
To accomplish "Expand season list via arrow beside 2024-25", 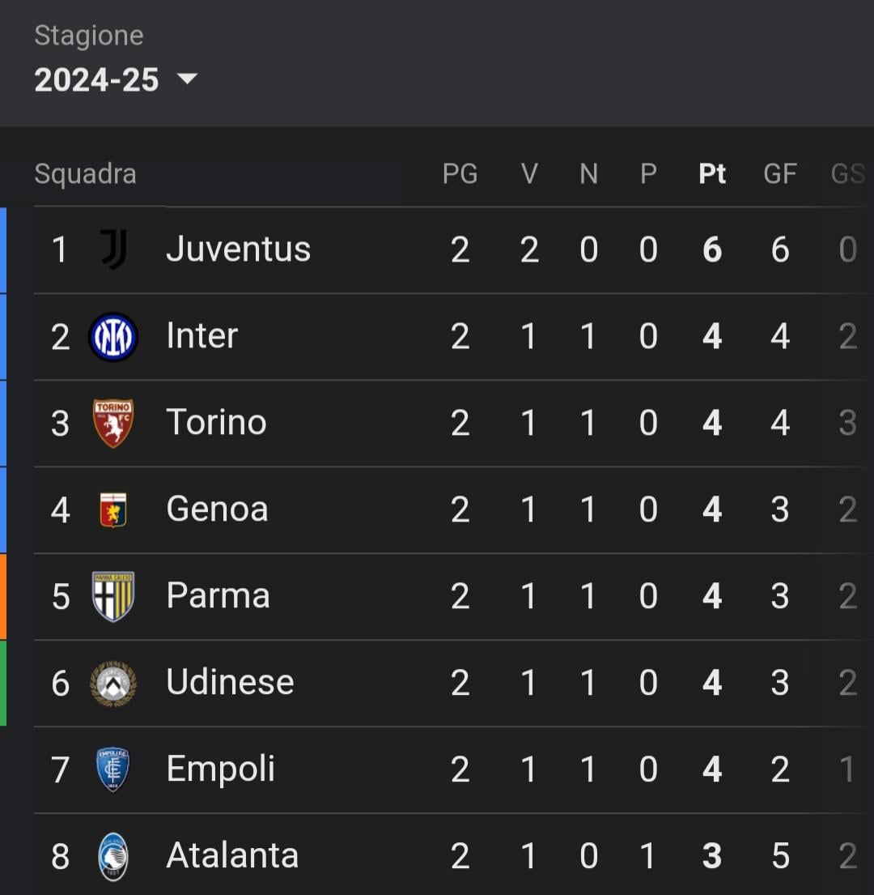I will 188,79.
